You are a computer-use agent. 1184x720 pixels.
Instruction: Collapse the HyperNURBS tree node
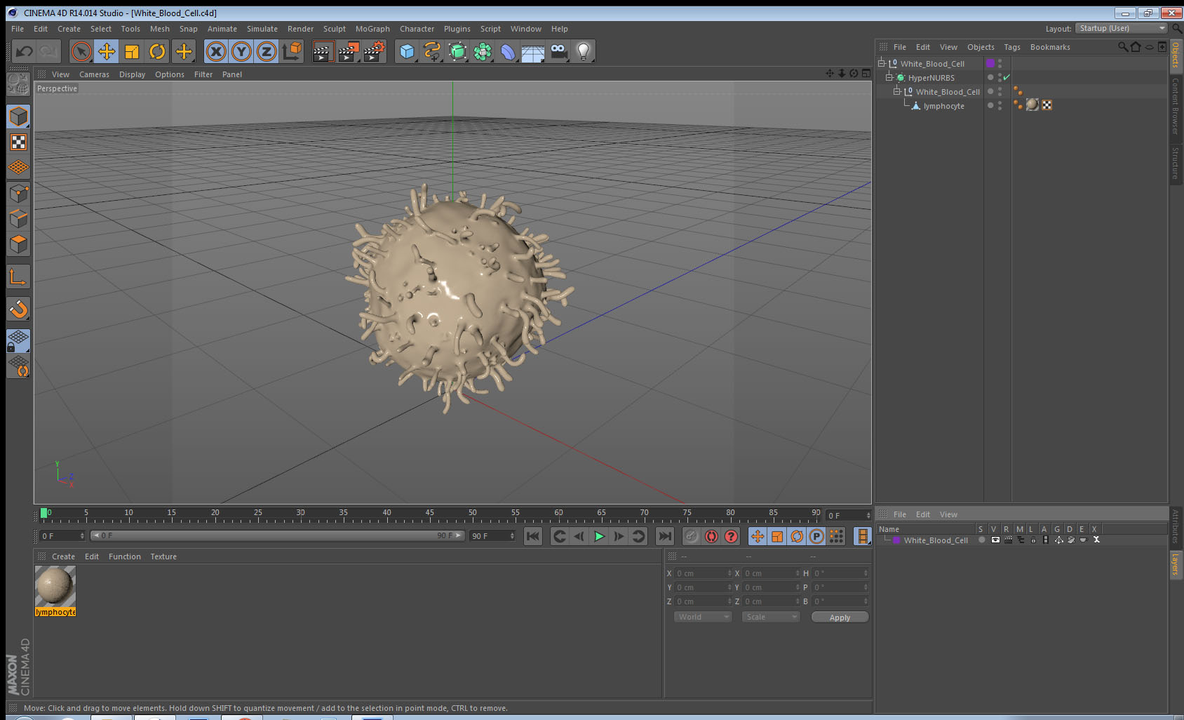(889, 77)
